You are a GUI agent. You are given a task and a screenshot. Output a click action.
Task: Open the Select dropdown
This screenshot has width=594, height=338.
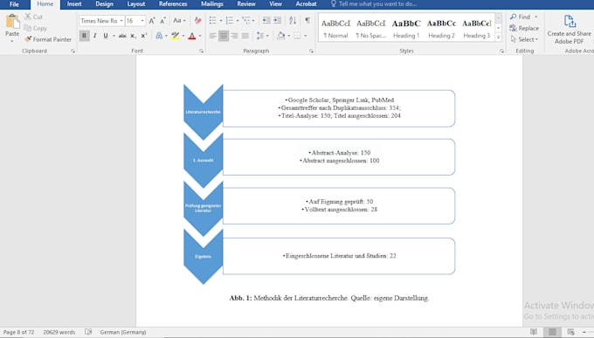[x=524, y=39]
